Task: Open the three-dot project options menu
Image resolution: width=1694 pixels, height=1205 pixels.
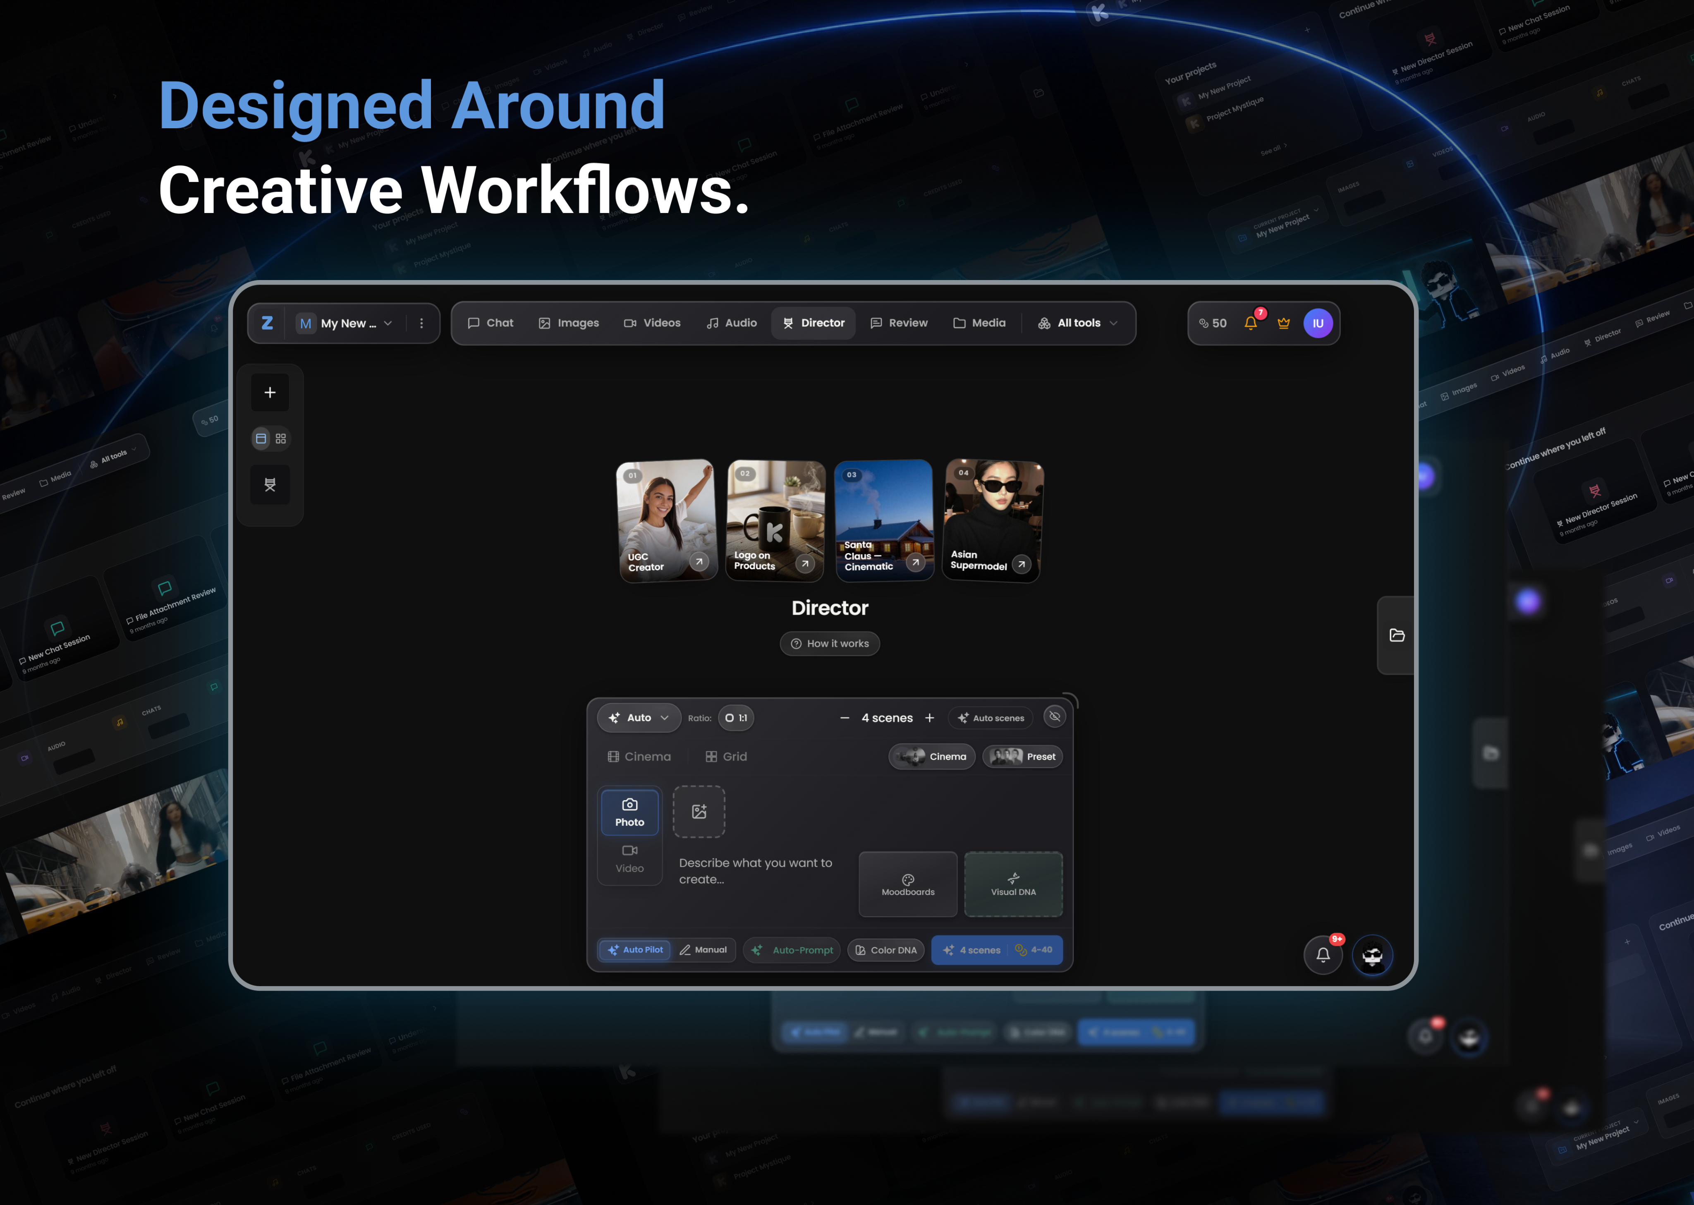Action: 421,323
